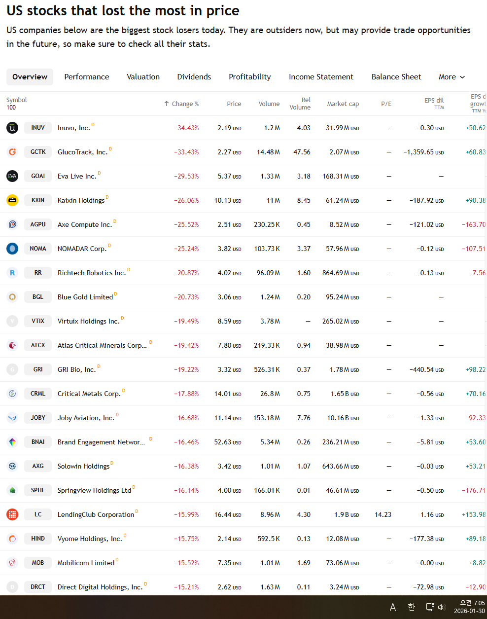
Task: Click the -1,359.65 USD EPS value
Action: point(423,152)
